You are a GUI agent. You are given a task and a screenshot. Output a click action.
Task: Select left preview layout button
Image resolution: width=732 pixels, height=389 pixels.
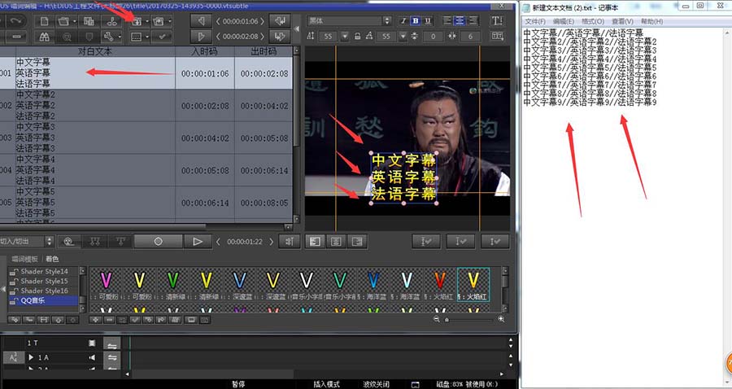(x=315, y=242)
